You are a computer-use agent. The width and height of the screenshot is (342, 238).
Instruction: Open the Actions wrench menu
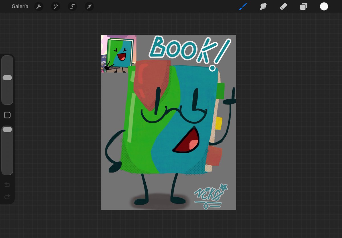39,7
